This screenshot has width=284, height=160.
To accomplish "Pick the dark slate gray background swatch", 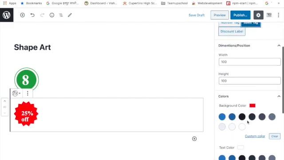I will (262, 117).
